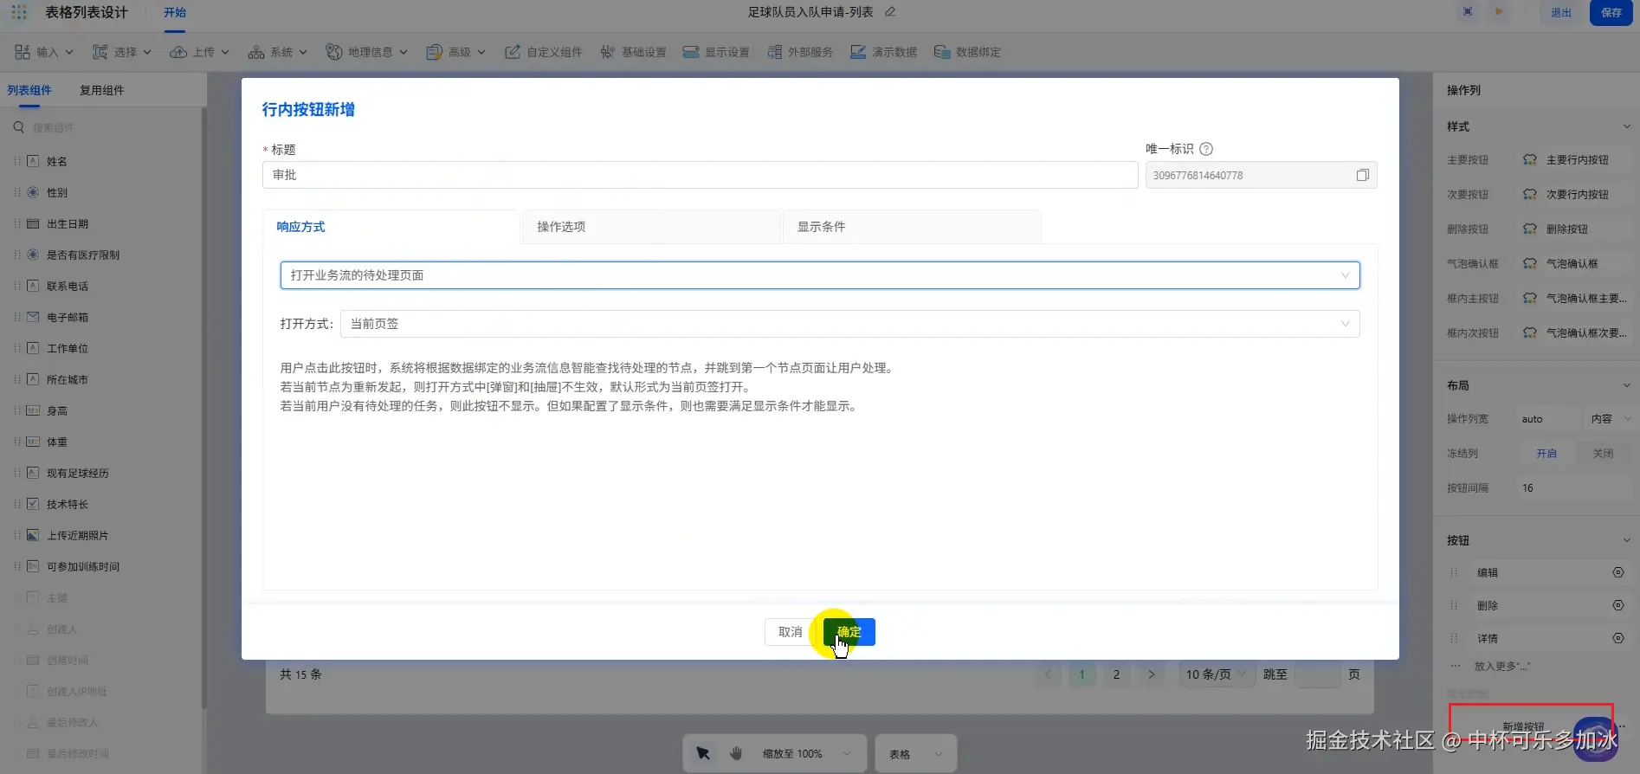Image resolution: width=1640 pixels, height=774 pixels.
Task: Turn freeze column 开启 on
Action: pos(1546,454)
